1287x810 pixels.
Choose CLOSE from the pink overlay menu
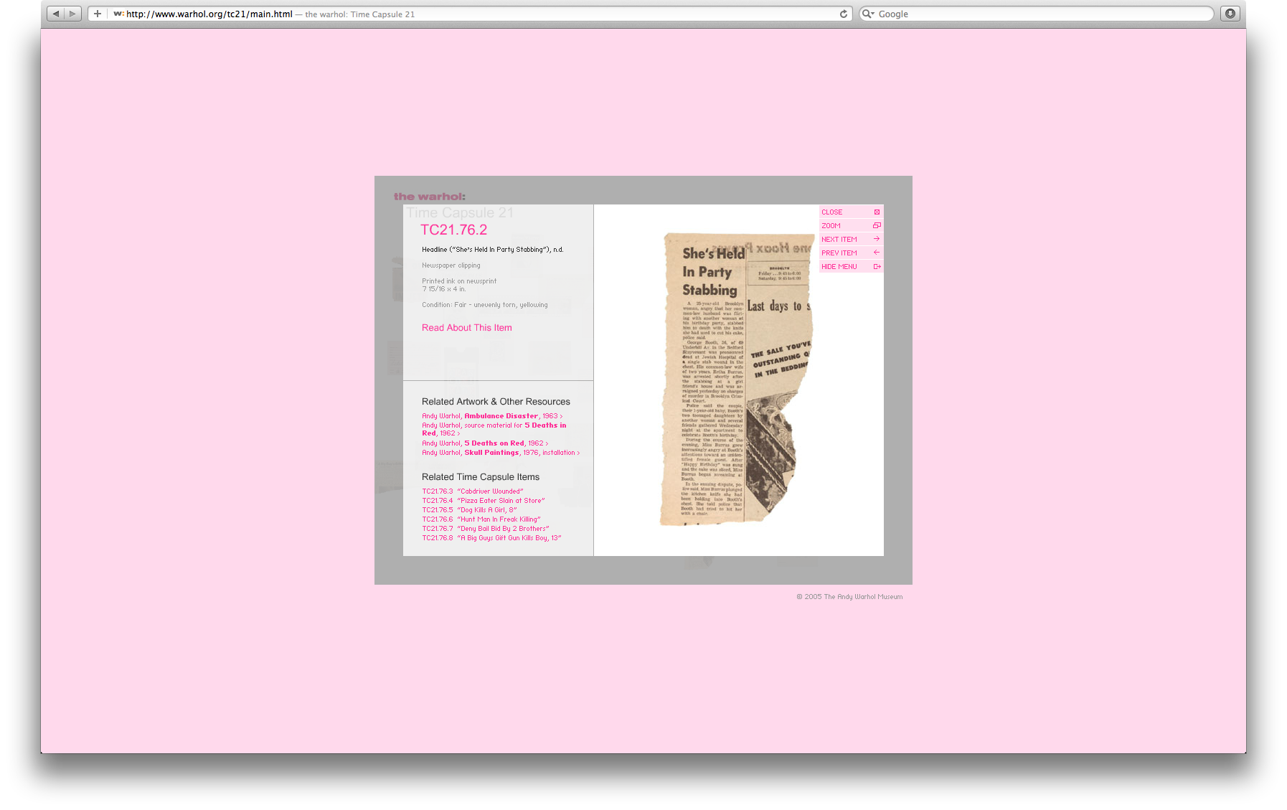(x=832, y=212)
